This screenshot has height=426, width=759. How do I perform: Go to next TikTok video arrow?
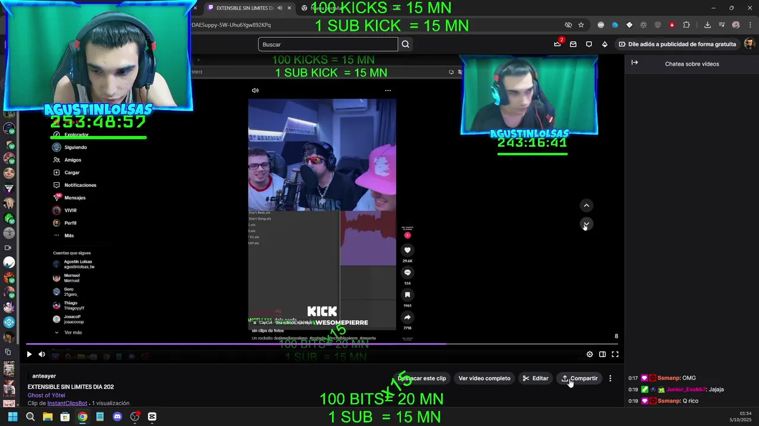pyautogui.click(x=586, y=225)
